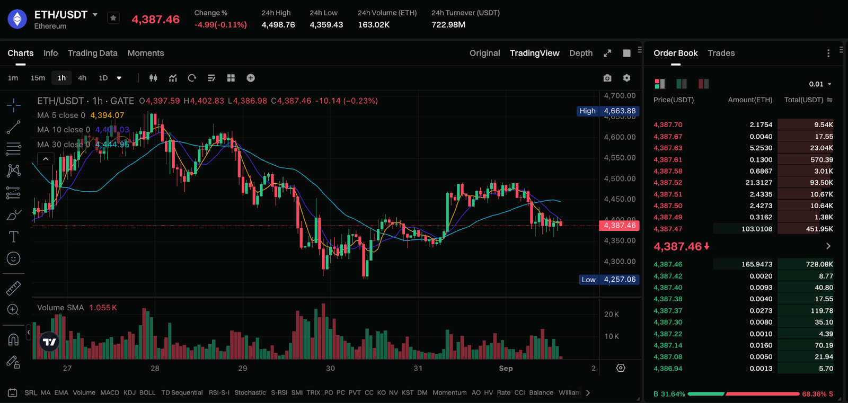
Task: Expand the chart to fullscreen
Action: point(607,53)
